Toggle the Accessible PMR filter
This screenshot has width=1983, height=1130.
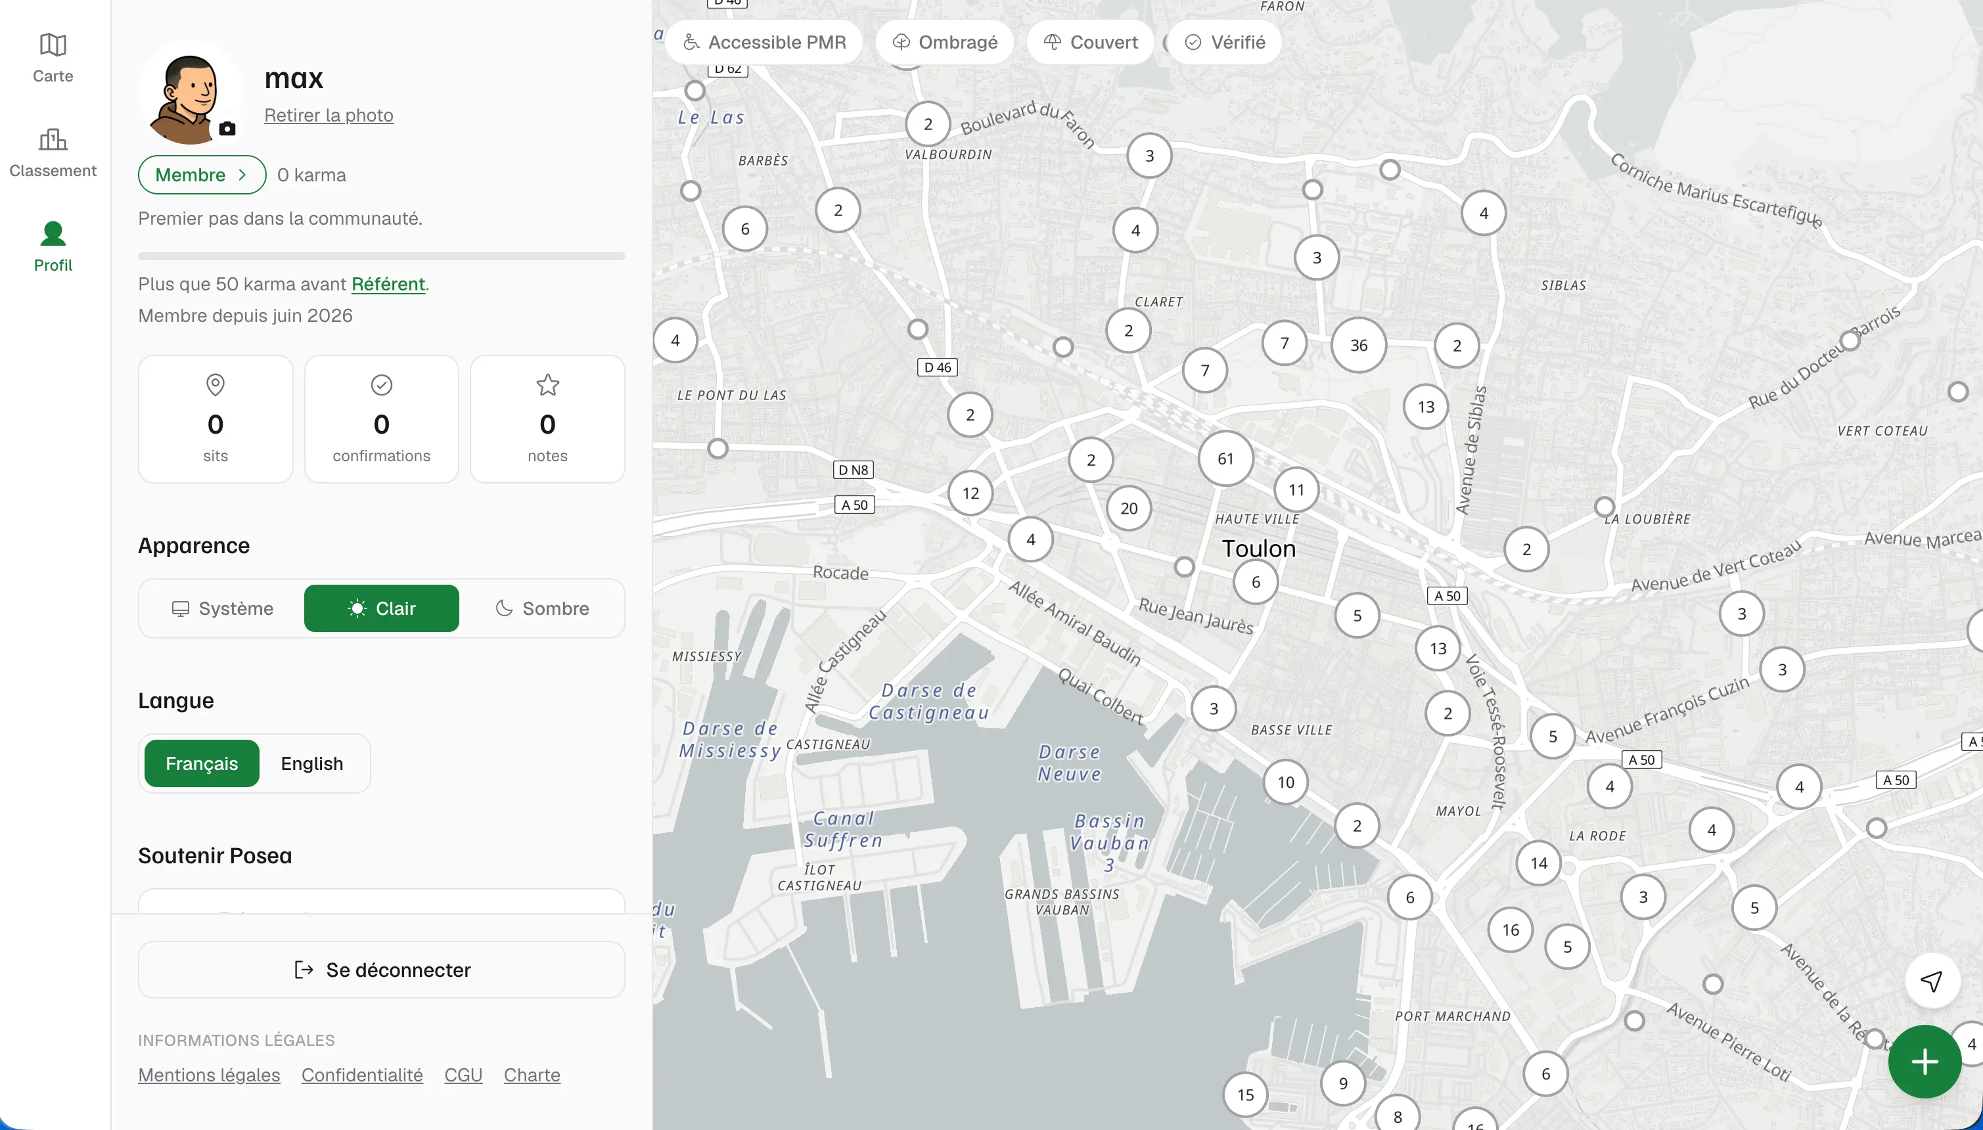point(764,42)
